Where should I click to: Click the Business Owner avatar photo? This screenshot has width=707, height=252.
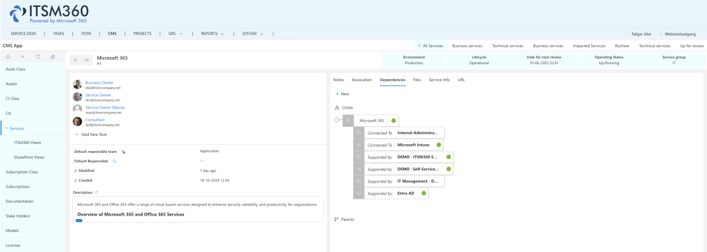point(77,84)
